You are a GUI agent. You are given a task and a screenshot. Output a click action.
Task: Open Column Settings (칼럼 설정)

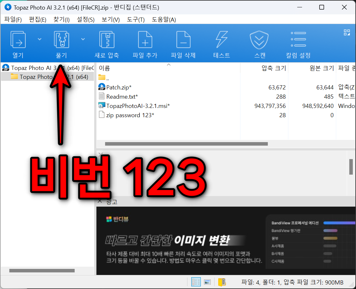pyautogui.click(x=298, y=44)
